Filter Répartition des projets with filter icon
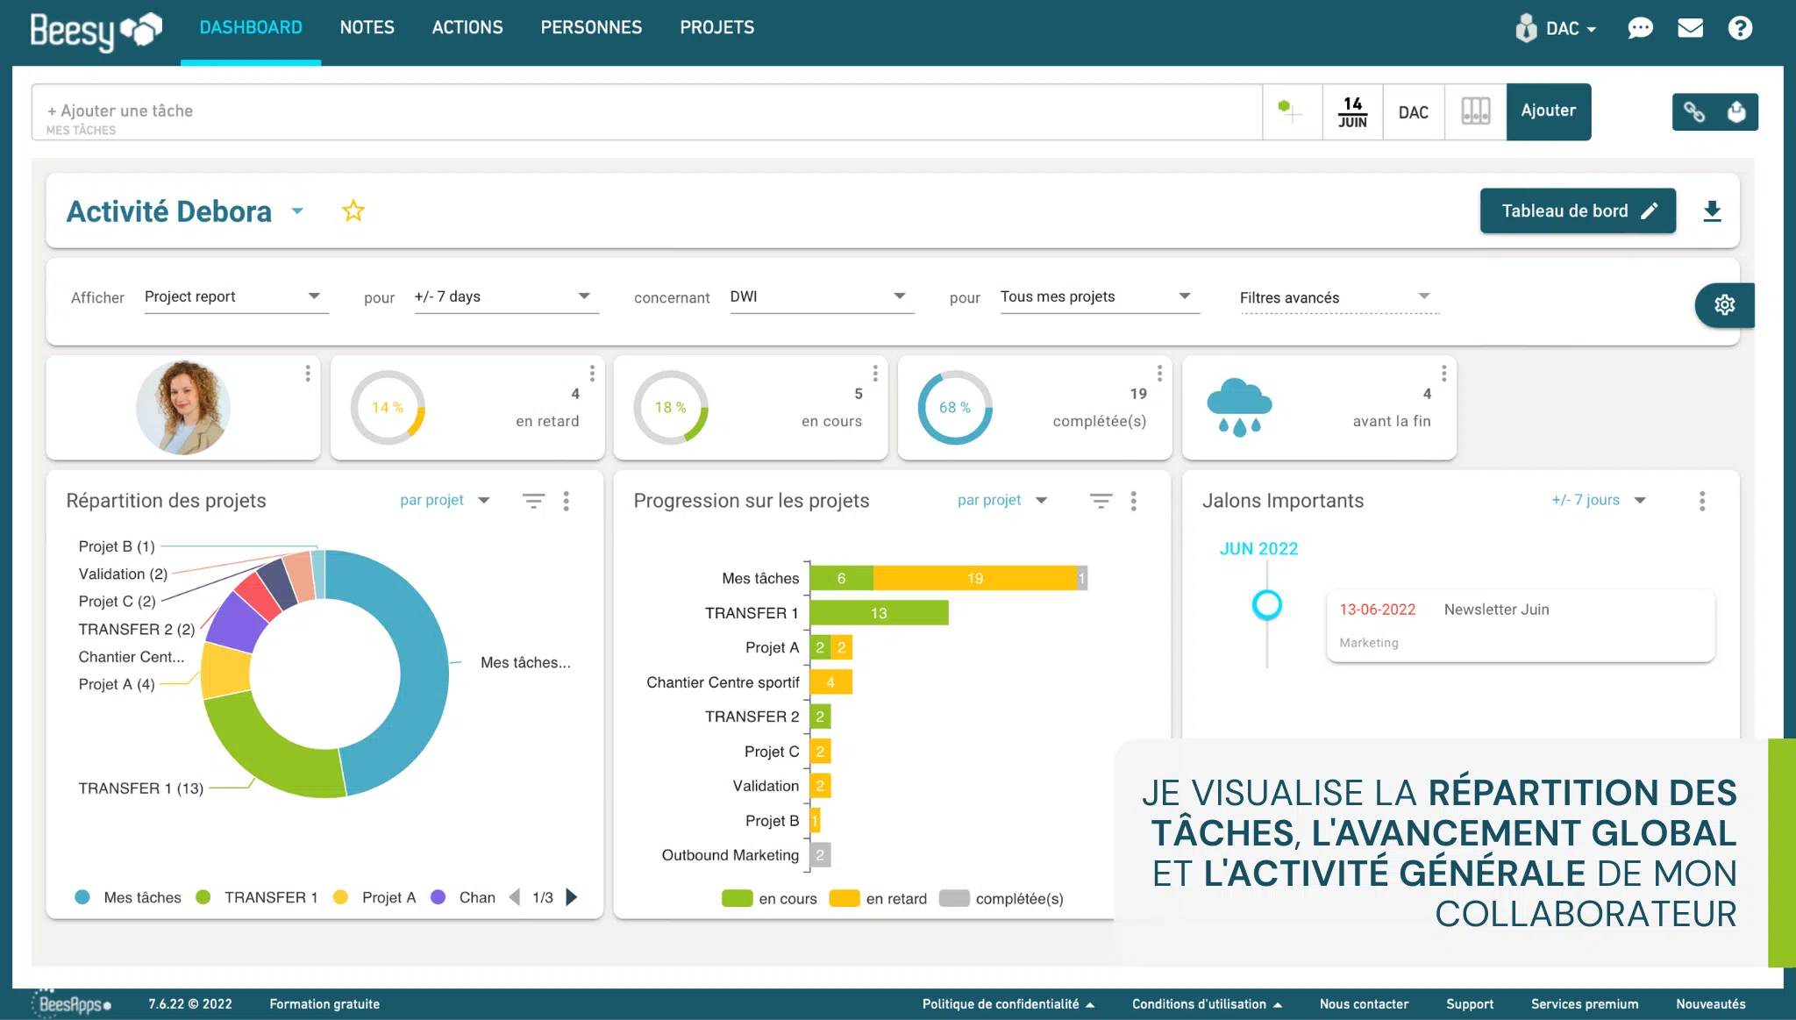Screen dimensions: 1796x1020 [x=533, y=501]
